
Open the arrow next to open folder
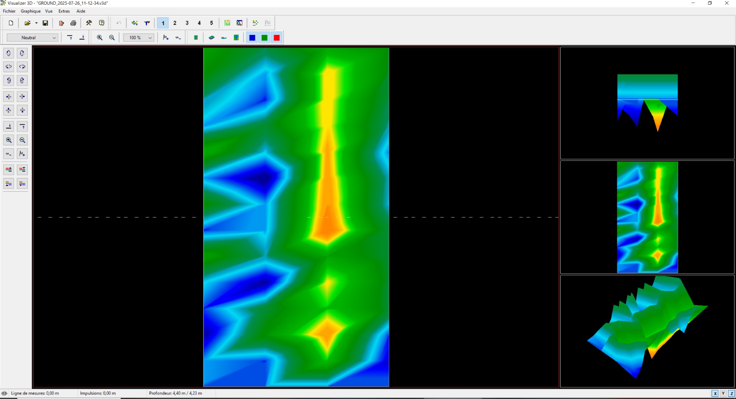pos(36,23)
